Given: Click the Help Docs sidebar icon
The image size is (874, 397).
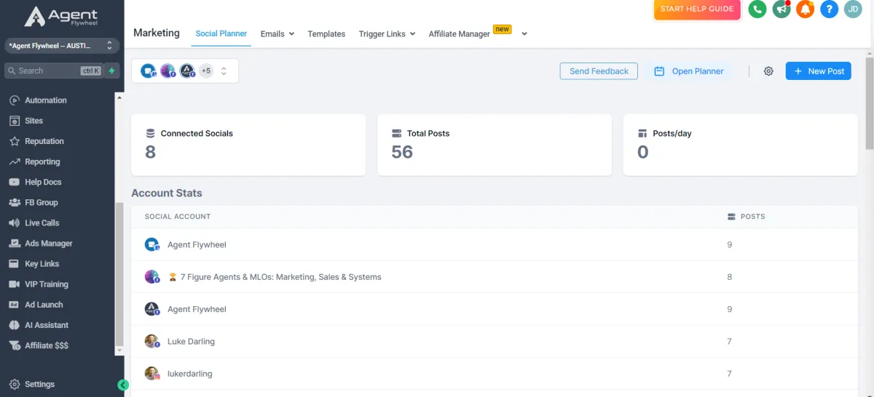Looking at the screenshot, I should click(x=14, y=182).
